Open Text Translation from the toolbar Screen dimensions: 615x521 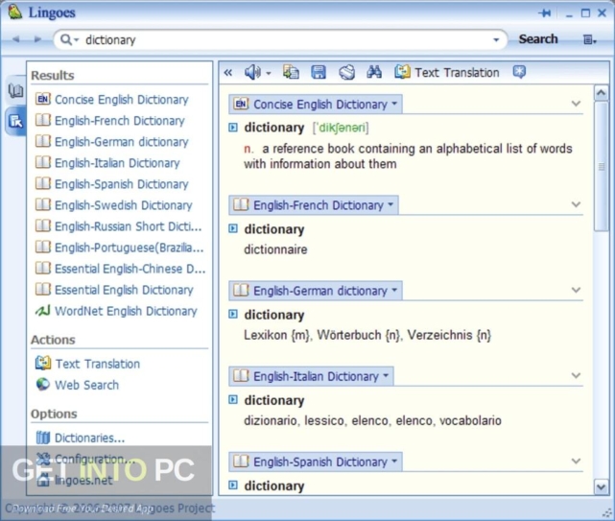[x=447, y=73]
